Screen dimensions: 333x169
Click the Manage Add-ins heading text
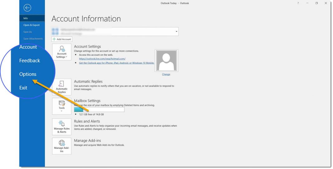pyautogui.click(x=87, y=141)
